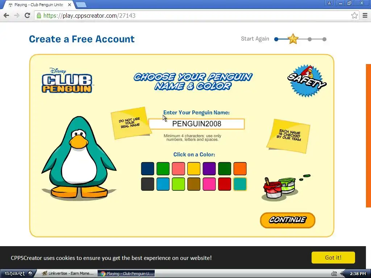This screenshot has width=371, height=278.
Task: Click the Enter Your Penguin Name field
Action: 197,124
